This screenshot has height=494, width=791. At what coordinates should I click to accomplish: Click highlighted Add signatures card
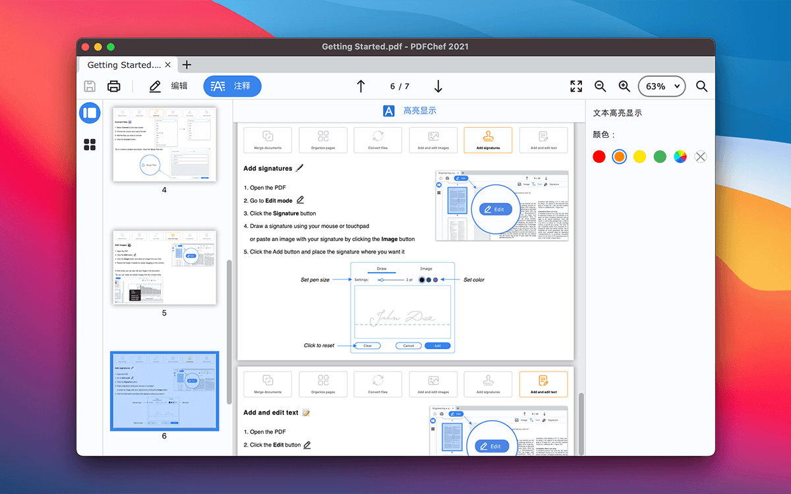(x=488, y=140)
